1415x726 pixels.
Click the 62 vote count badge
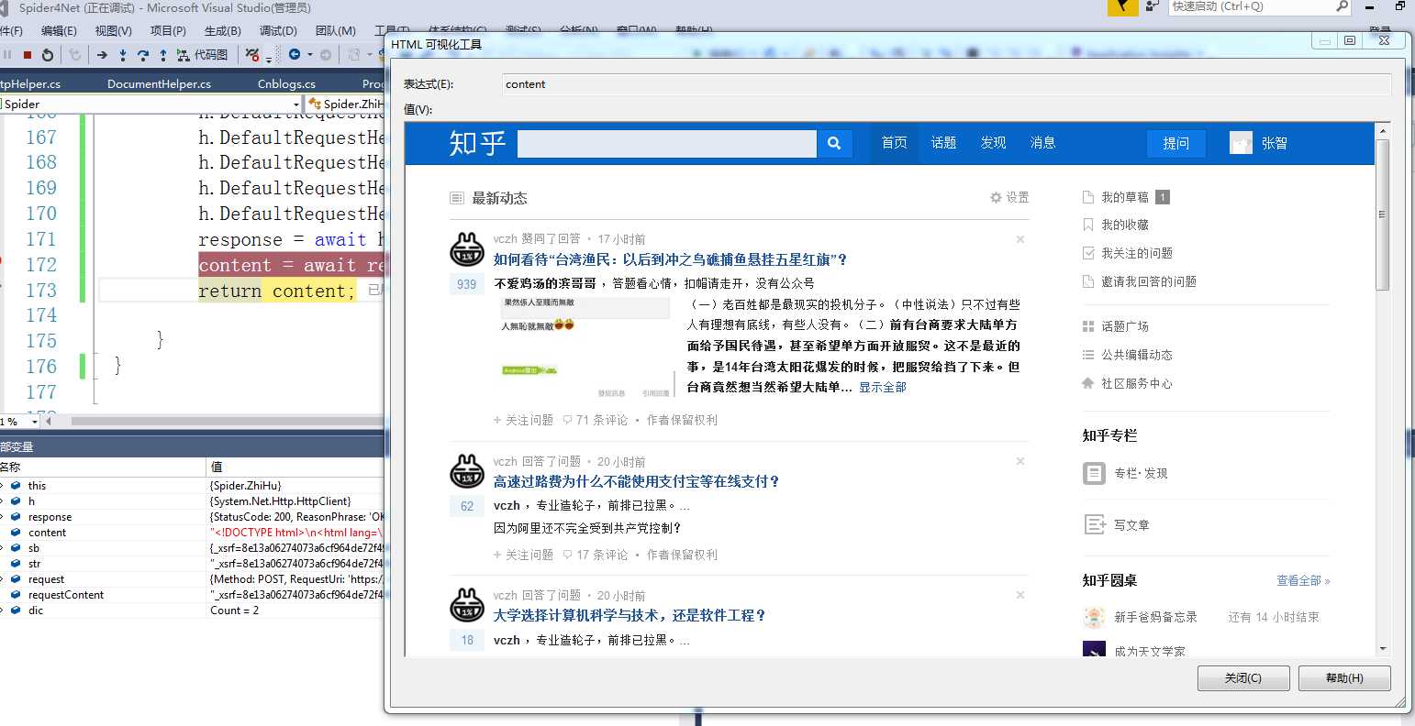point(467,506)
